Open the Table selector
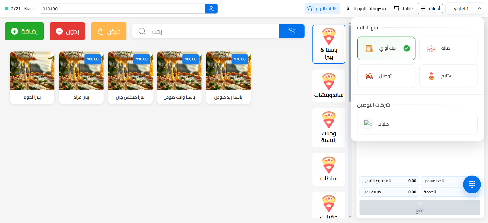 (403, 9)
